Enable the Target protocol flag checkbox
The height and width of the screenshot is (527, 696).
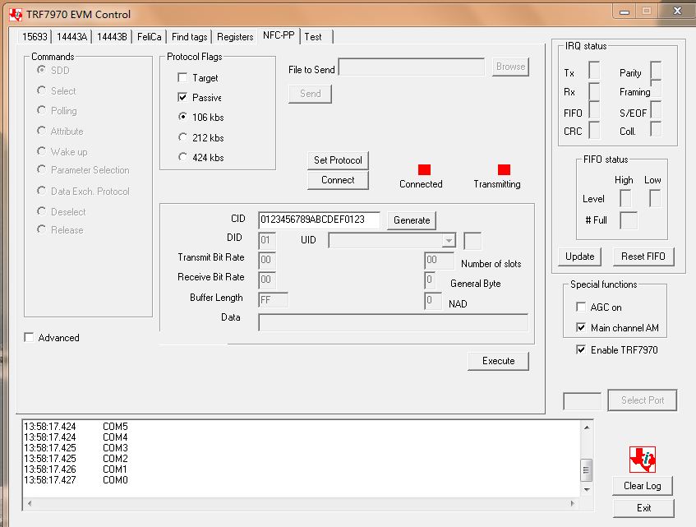tap(182, 77)
